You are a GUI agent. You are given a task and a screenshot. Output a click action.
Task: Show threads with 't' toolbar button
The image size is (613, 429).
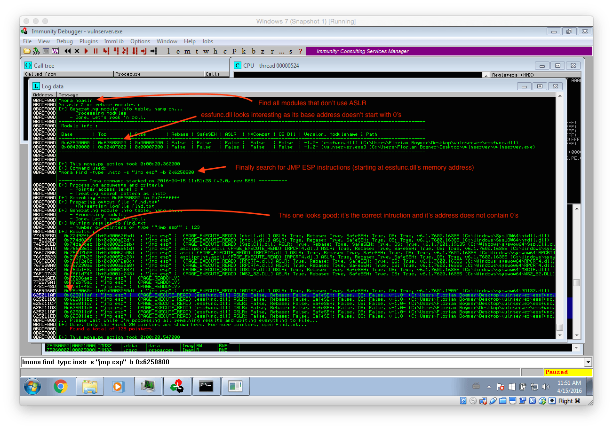pyautogui.click(x=197, y=51)
